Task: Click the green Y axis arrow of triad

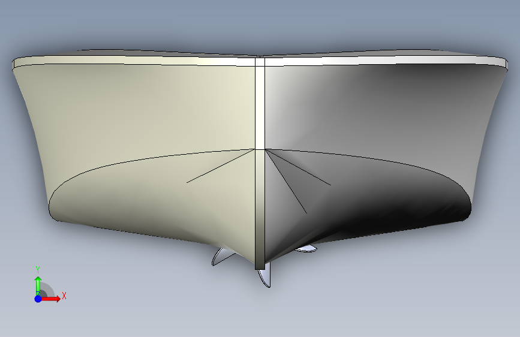Action: (x=38, y=285)
